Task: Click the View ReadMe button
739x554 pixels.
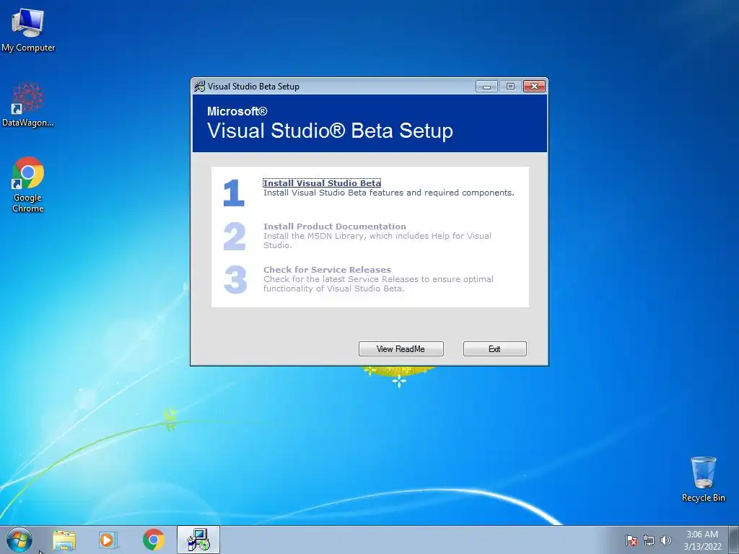Action: (401, 348)
